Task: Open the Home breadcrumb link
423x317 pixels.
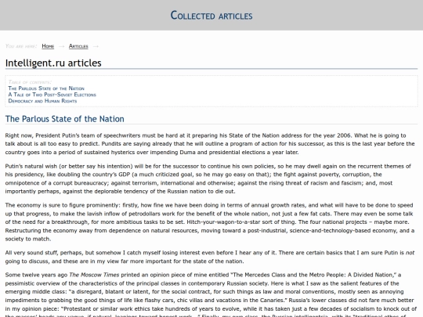Action: (48, 46)
